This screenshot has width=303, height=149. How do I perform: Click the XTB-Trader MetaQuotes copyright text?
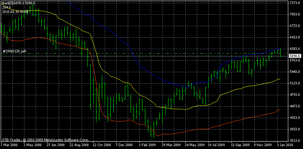45,140
